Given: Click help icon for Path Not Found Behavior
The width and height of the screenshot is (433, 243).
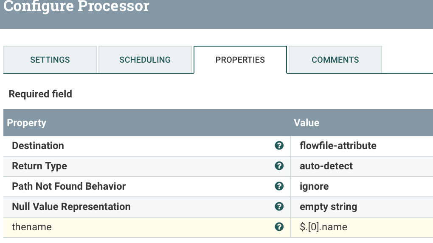Looking at the screenshot, I should point(279,186).
